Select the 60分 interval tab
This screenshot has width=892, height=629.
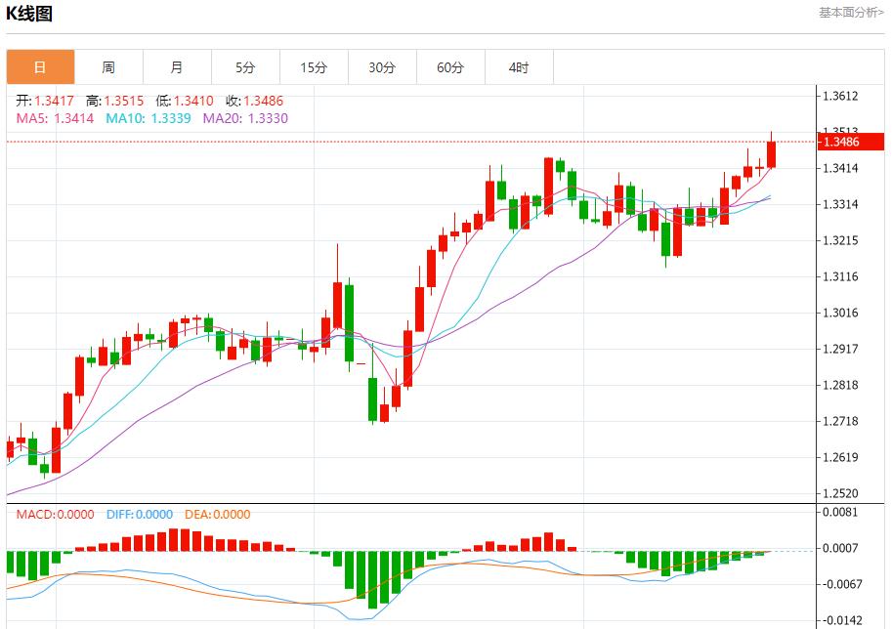click(x=450, y=67)
